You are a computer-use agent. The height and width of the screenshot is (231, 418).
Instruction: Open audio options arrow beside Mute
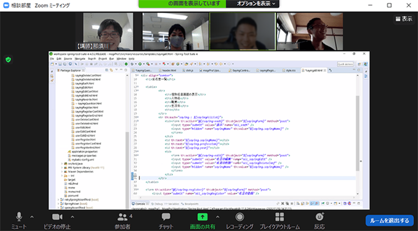tap(32, 217)
